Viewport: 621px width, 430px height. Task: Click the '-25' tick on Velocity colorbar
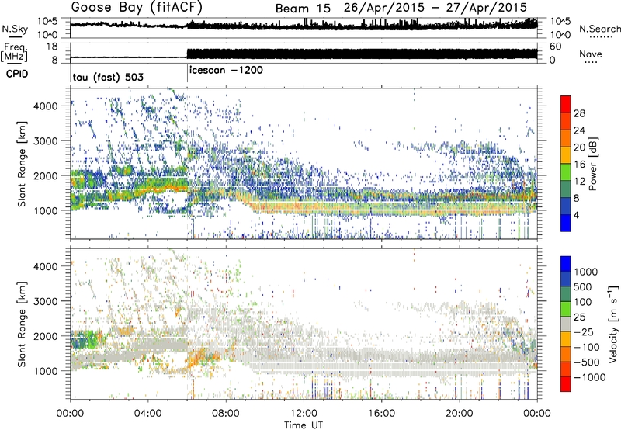click(x=586, y=331)
